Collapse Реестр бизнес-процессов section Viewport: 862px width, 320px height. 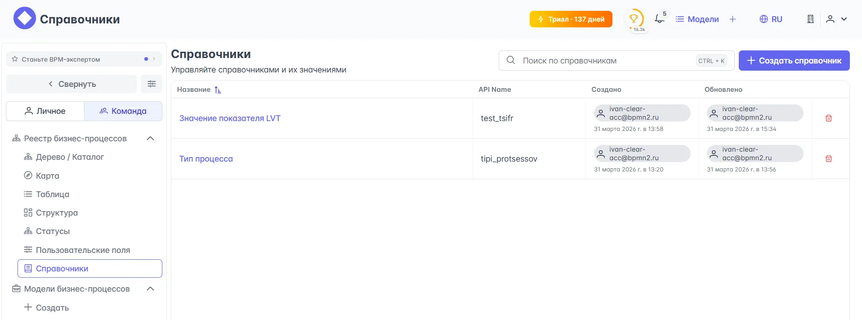pos(151,139)
